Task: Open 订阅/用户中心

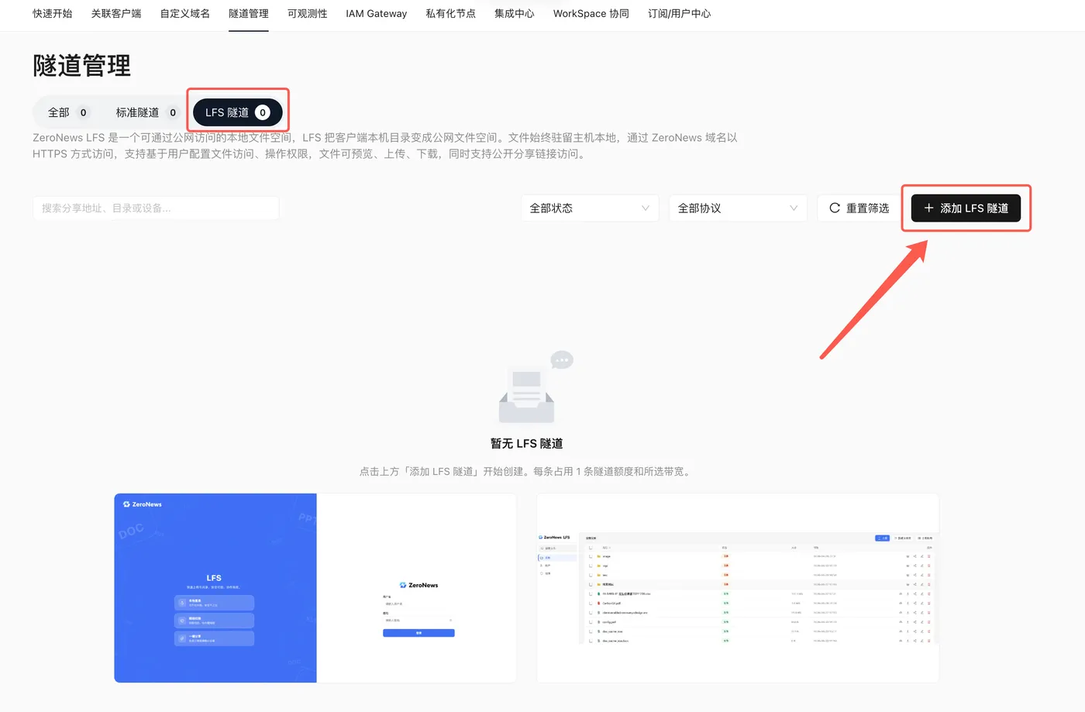Action: [x=680, y=13]
